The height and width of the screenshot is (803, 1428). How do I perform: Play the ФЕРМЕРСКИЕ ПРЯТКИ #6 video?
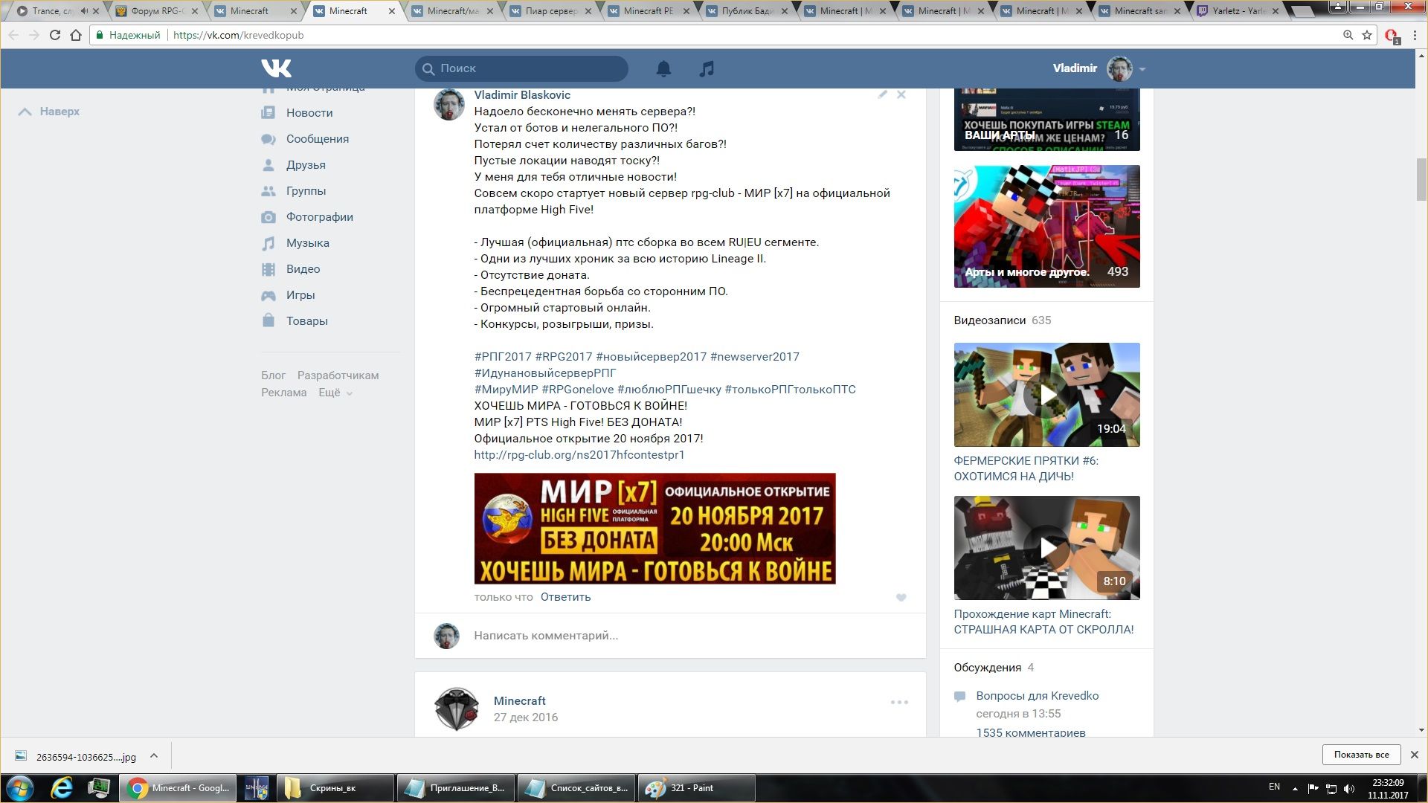[1046, 395]
